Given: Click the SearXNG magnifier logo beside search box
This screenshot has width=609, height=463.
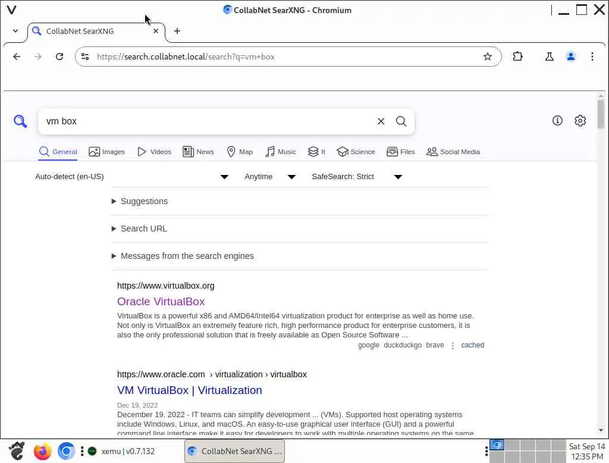Looking at the screenshot, I should [20, 121].
